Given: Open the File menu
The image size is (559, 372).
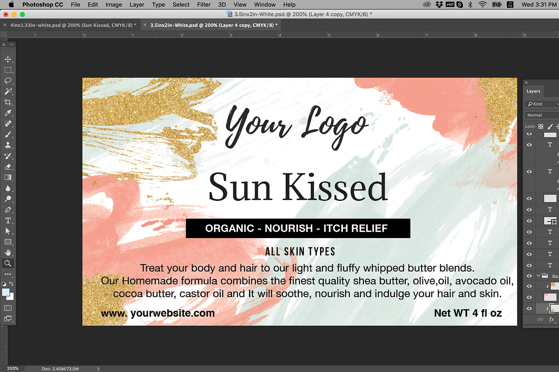Looking at the screenshot, I should tap(75, 5).
